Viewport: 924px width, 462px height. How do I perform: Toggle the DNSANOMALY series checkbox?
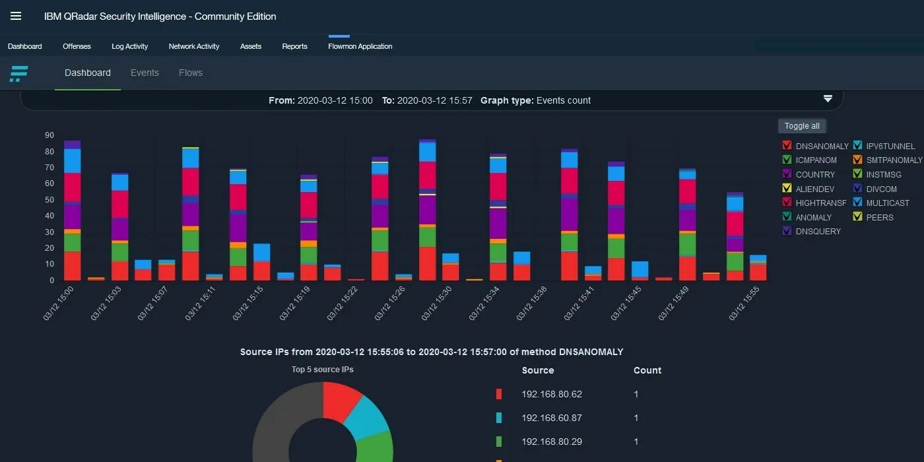787,146
